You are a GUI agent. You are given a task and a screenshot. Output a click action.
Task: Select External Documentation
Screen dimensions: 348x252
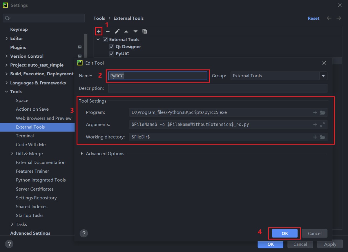pyautogui.click(x=41, y=162)
